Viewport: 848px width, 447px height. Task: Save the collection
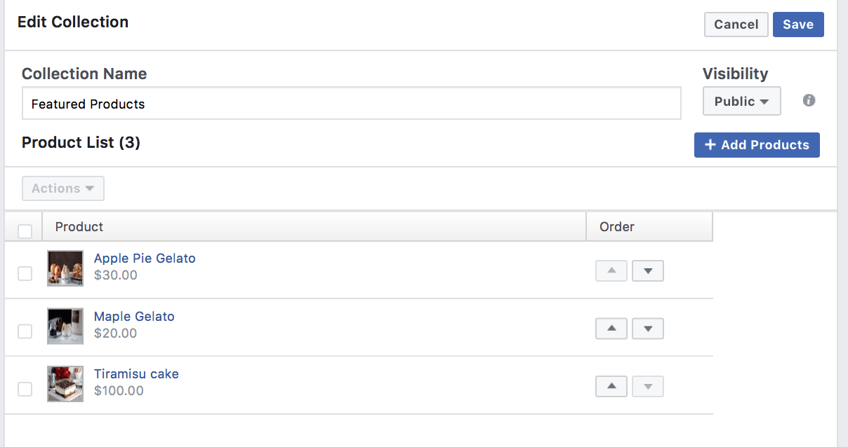pyautogui.click(x=798, y=25)
